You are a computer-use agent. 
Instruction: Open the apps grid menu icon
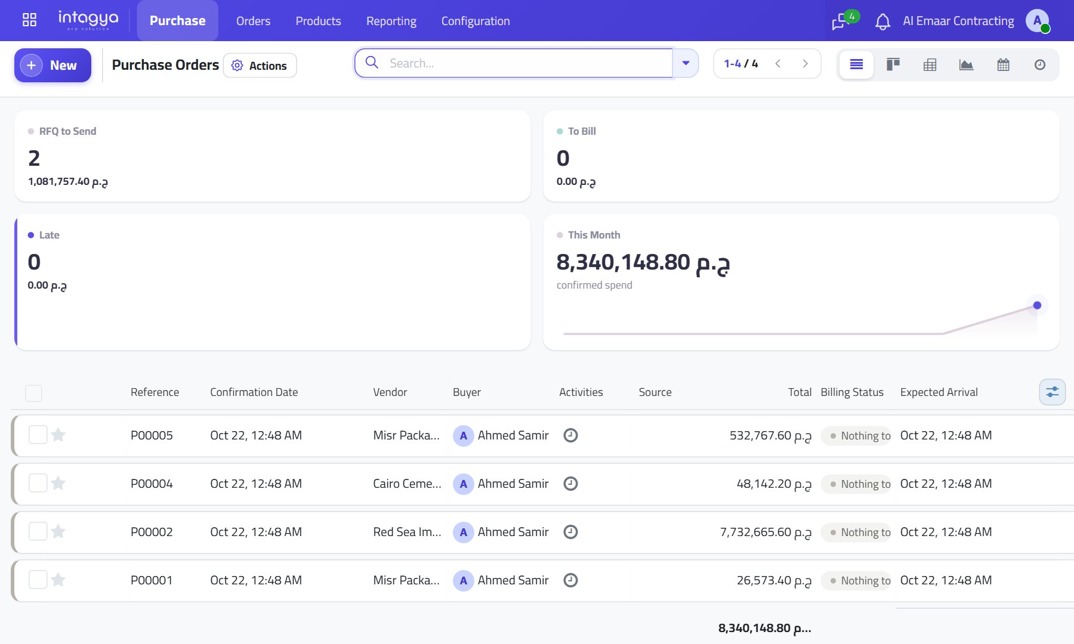tap(29, 20)
